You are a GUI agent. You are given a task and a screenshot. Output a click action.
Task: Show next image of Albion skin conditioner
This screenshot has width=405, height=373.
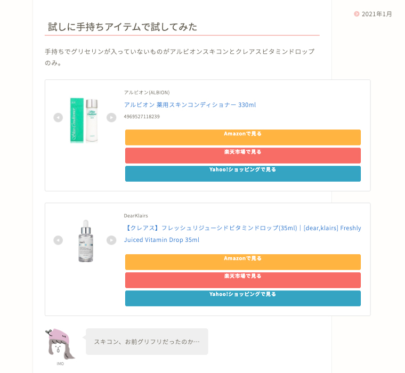click(x=111, y=118)
